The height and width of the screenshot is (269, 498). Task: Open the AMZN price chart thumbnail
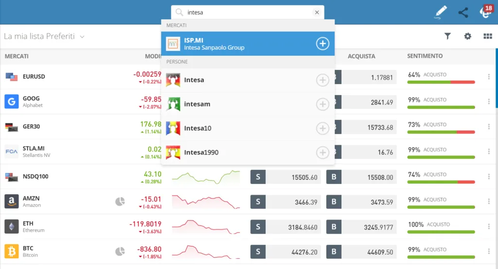click(x=206, y=202)
